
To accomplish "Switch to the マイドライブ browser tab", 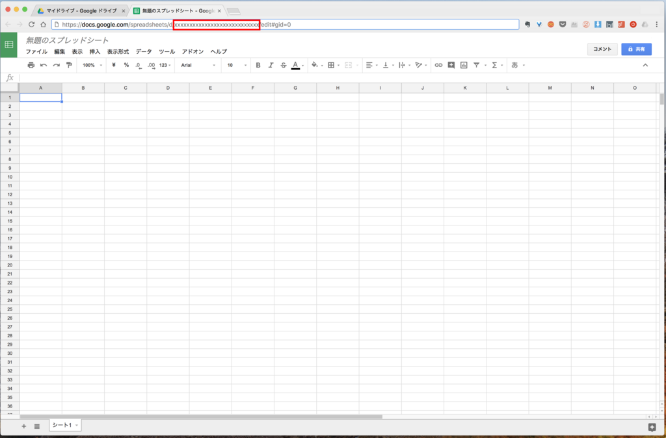I will pos(81,11).
